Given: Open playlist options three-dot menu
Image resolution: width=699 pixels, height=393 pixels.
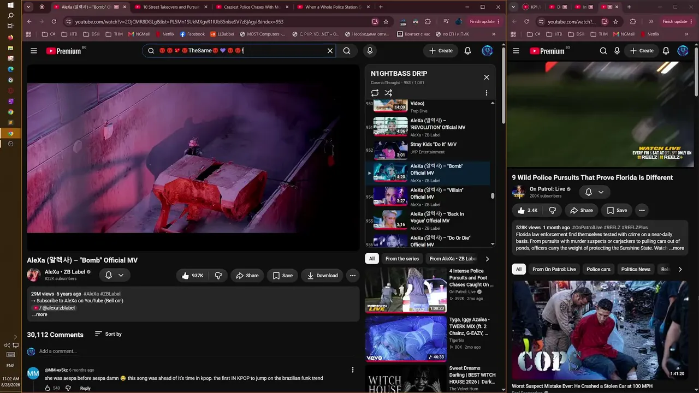Looking at the screenshot, I should click(487, 93).
